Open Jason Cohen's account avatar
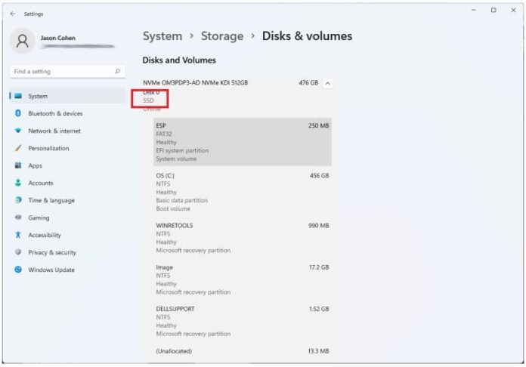526x367 pixels. click(x=22, y=41)
